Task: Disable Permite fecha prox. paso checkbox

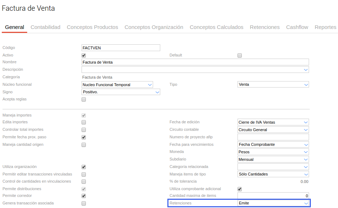Action: pos(84,137)
